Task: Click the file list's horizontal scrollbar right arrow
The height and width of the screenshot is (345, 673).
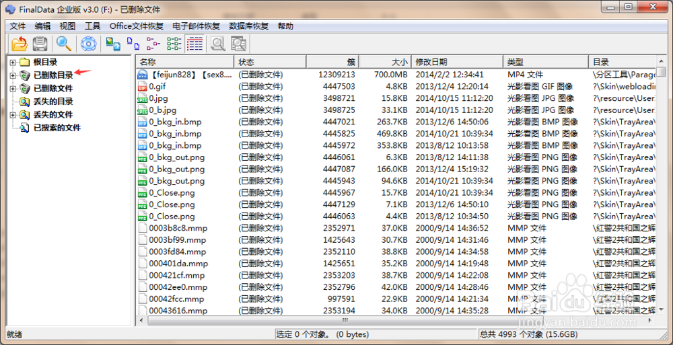Action: 651,321
